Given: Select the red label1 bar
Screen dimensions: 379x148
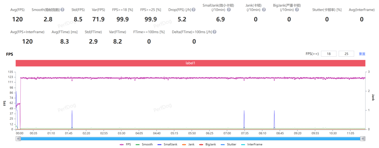Looking at the screenshot, I should tap(191, 63).
